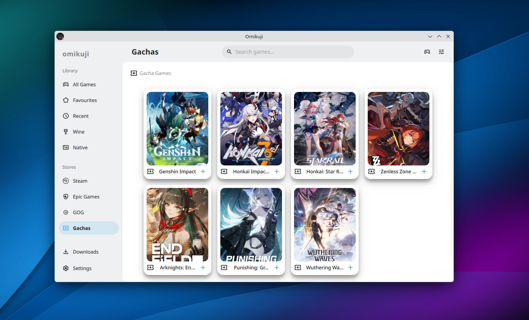The height and width of the screenshot is (320, 529).
Task: Open the Honkai Impact 3rd cover art
Action: [x=251, y=129]
